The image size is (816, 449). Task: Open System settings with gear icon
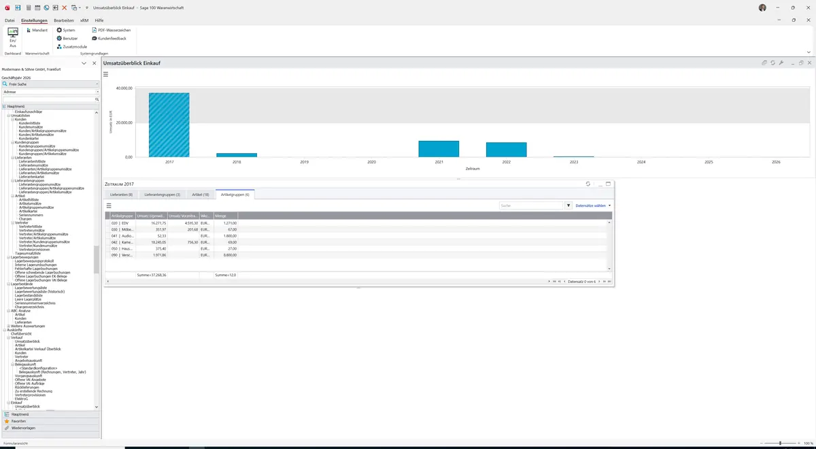click(66, 30)
